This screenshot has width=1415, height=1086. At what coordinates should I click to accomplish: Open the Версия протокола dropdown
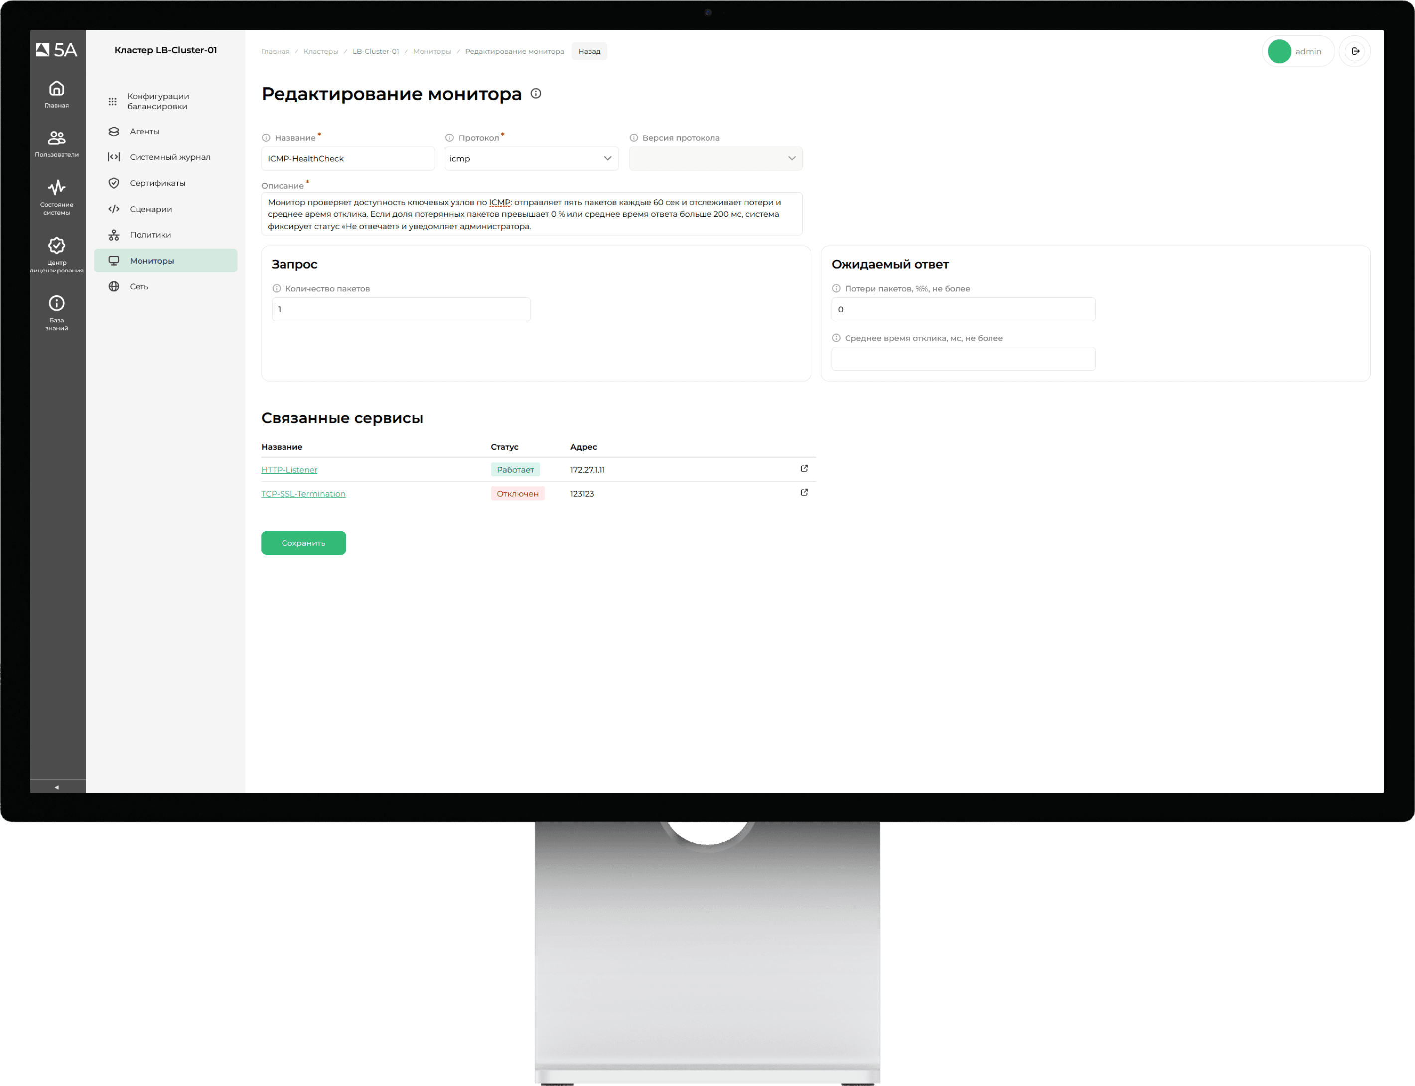[x=715, y=158]
